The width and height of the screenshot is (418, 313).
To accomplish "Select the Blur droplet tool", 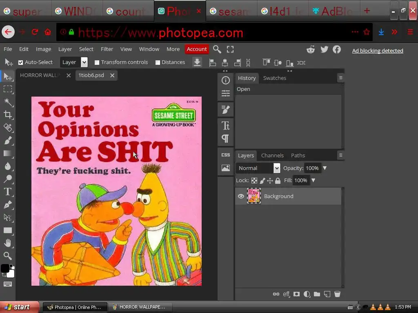I will pyautogui.click(x=8, y=166).
